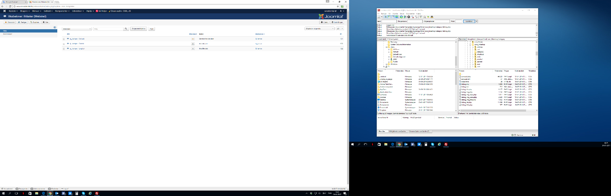Screen dimensions: 611x196
Task: Collapse Users folder in FileZilla local tree
Action: 386,47
